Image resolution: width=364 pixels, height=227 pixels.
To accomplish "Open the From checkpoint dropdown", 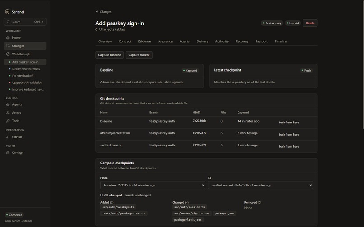I will pyautogui.click(x=153, y=185).
